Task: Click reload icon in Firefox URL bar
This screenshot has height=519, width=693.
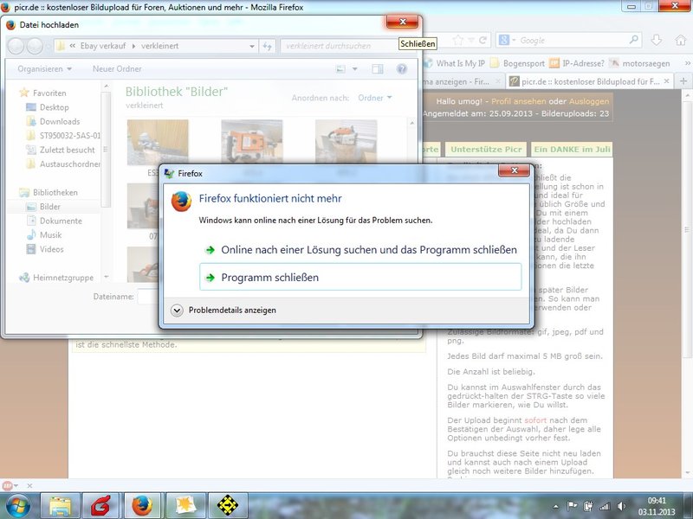Action: tap(483, 40)
